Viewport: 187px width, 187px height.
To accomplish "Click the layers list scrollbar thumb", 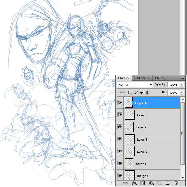I will point(182,133).
